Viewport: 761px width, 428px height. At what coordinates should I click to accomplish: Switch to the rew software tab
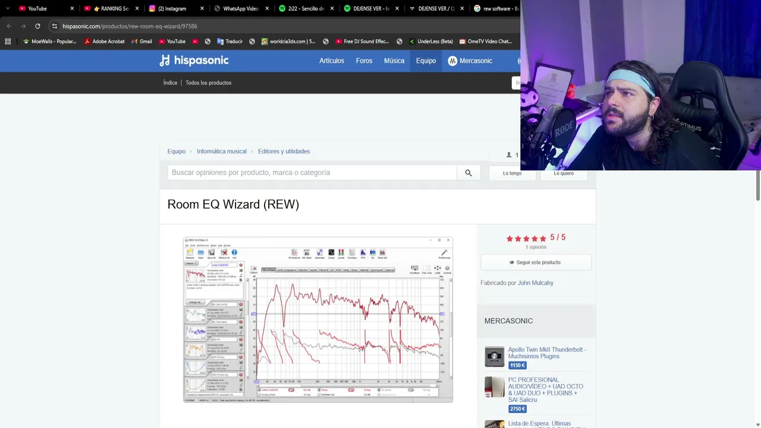click(x=496, y=8)
